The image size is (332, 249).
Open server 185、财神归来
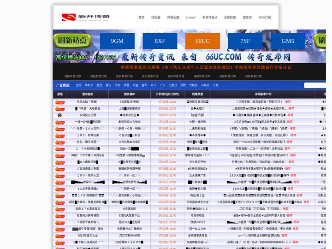click(x=88, y=135)
